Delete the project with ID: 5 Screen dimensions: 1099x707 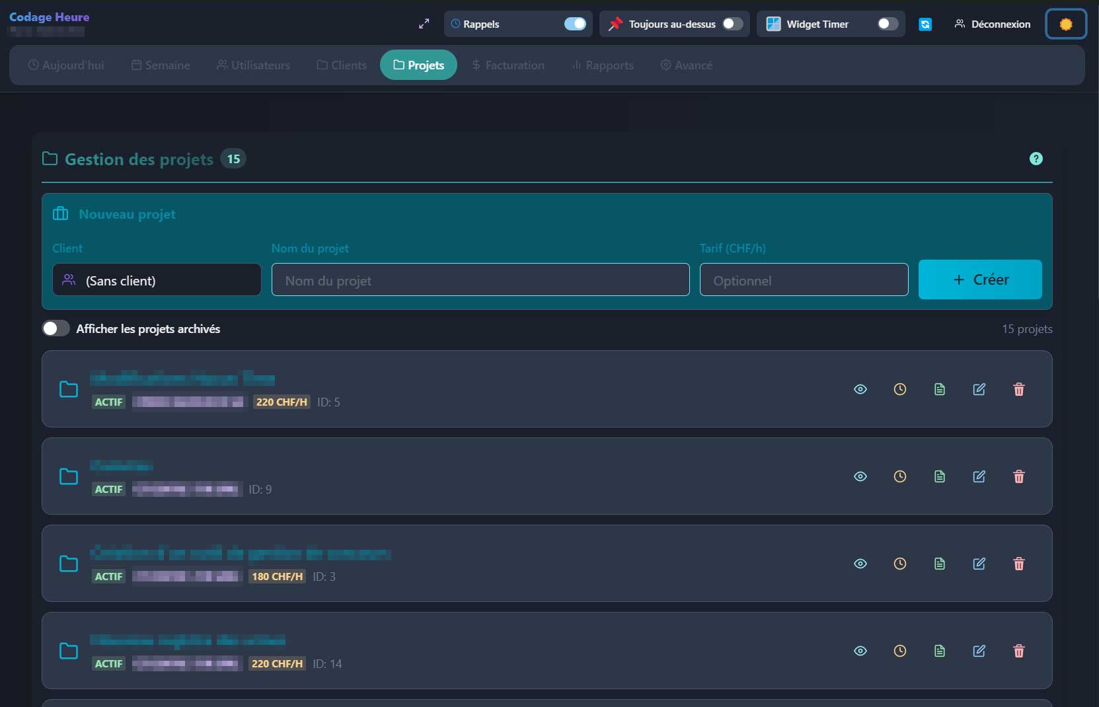coord(1018,390)
